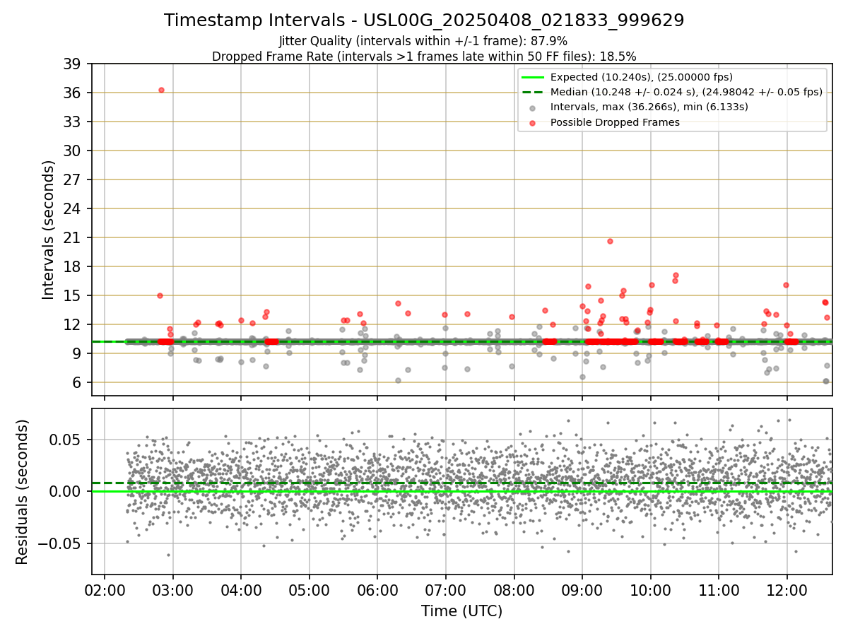Click the '12:00' x-axis tick label
848x636 pixels.
(787, 589)
